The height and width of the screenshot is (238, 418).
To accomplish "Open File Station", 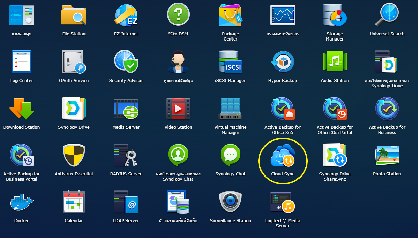I will coord(74,14).
